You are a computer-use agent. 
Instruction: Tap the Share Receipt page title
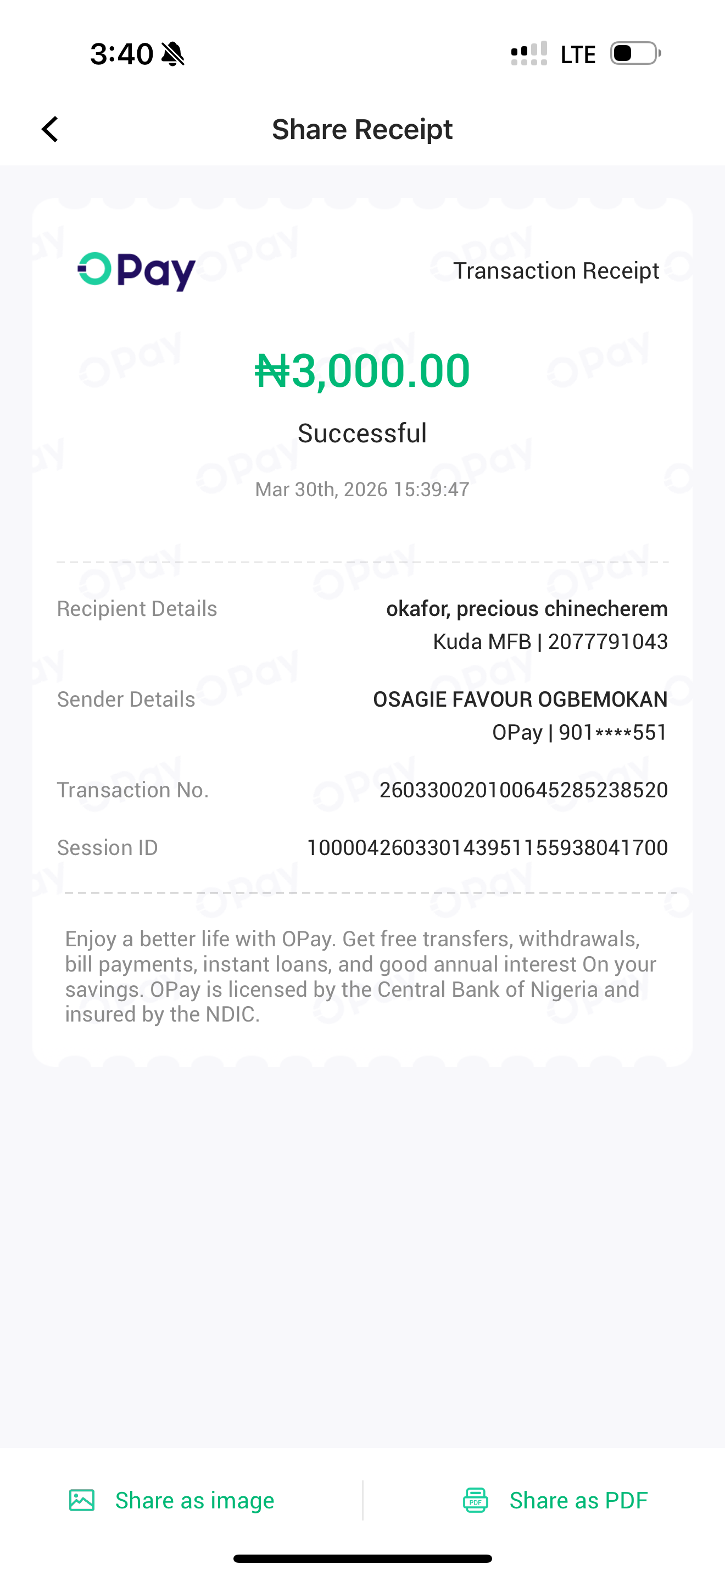pos(362,129)
